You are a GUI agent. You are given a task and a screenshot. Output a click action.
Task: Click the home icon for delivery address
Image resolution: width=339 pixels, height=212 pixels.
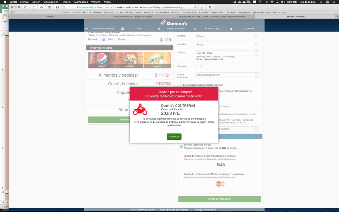(x=86, y=29)
